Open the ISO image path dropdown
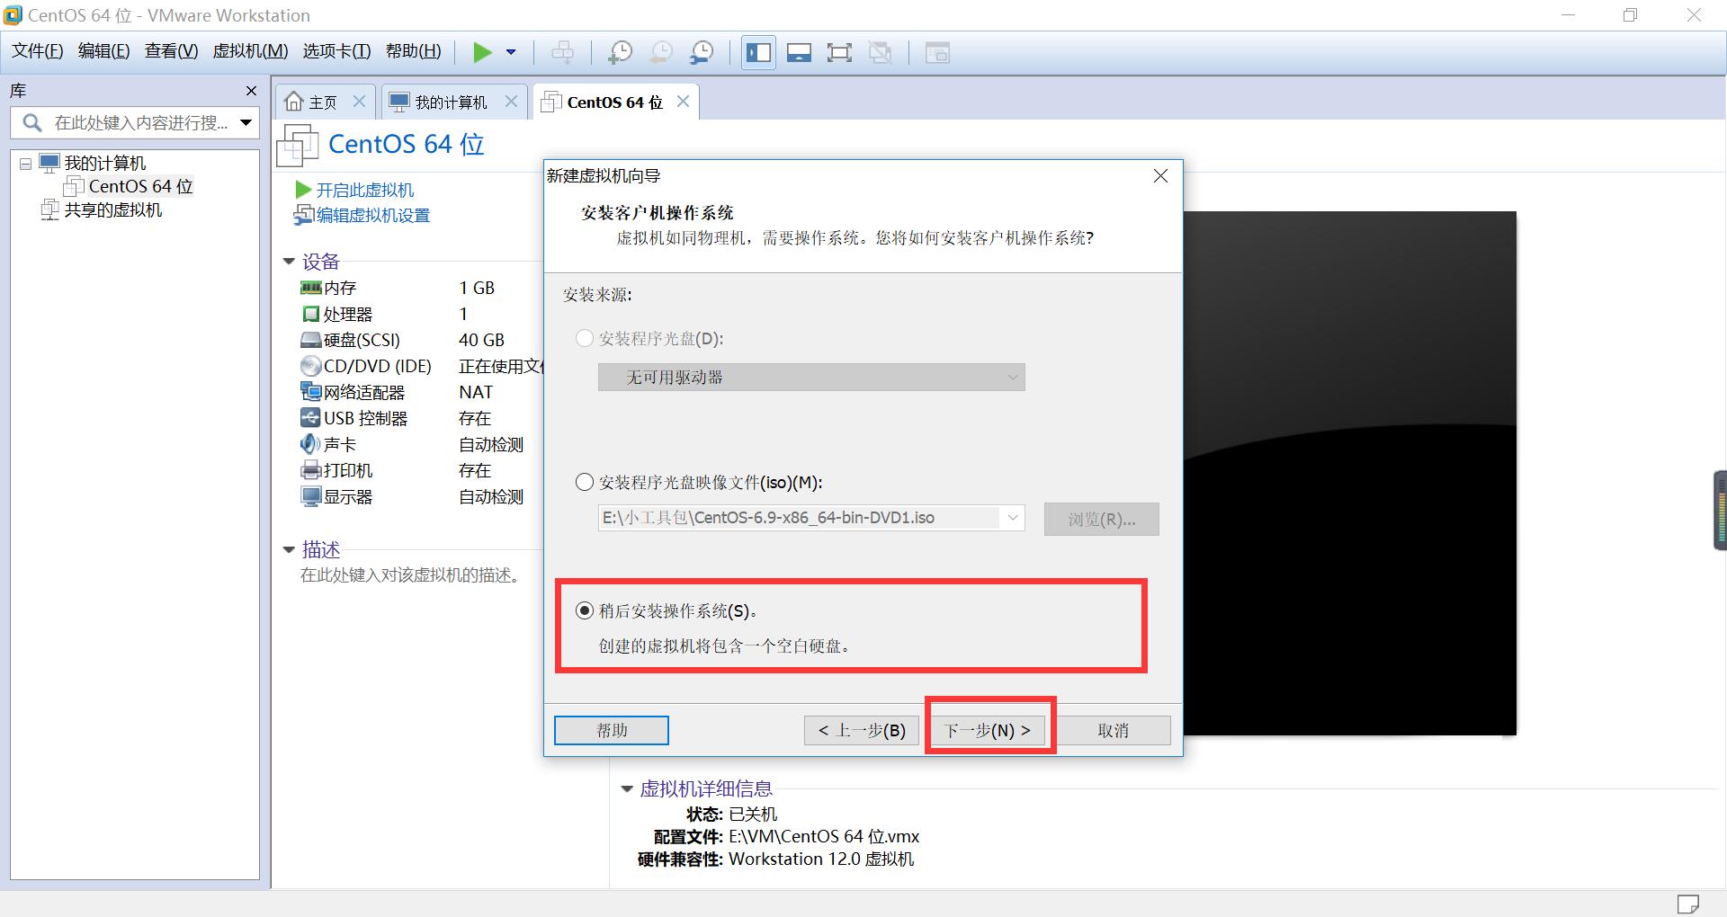 pos(1013,518)
